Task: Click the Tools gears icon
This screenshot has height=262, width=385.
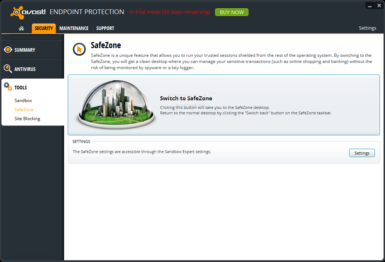Action: 8,86
